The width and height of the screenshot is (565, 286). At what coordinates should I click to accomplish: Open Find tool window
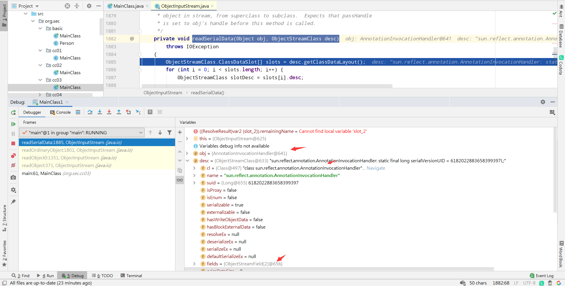(x=21, y=276)
